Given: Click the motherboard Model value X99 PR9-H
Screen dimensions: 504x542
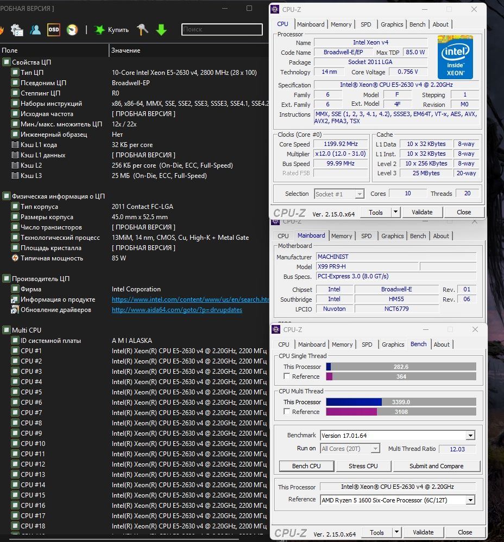Looking at the screenshot, I should [368, 266].
